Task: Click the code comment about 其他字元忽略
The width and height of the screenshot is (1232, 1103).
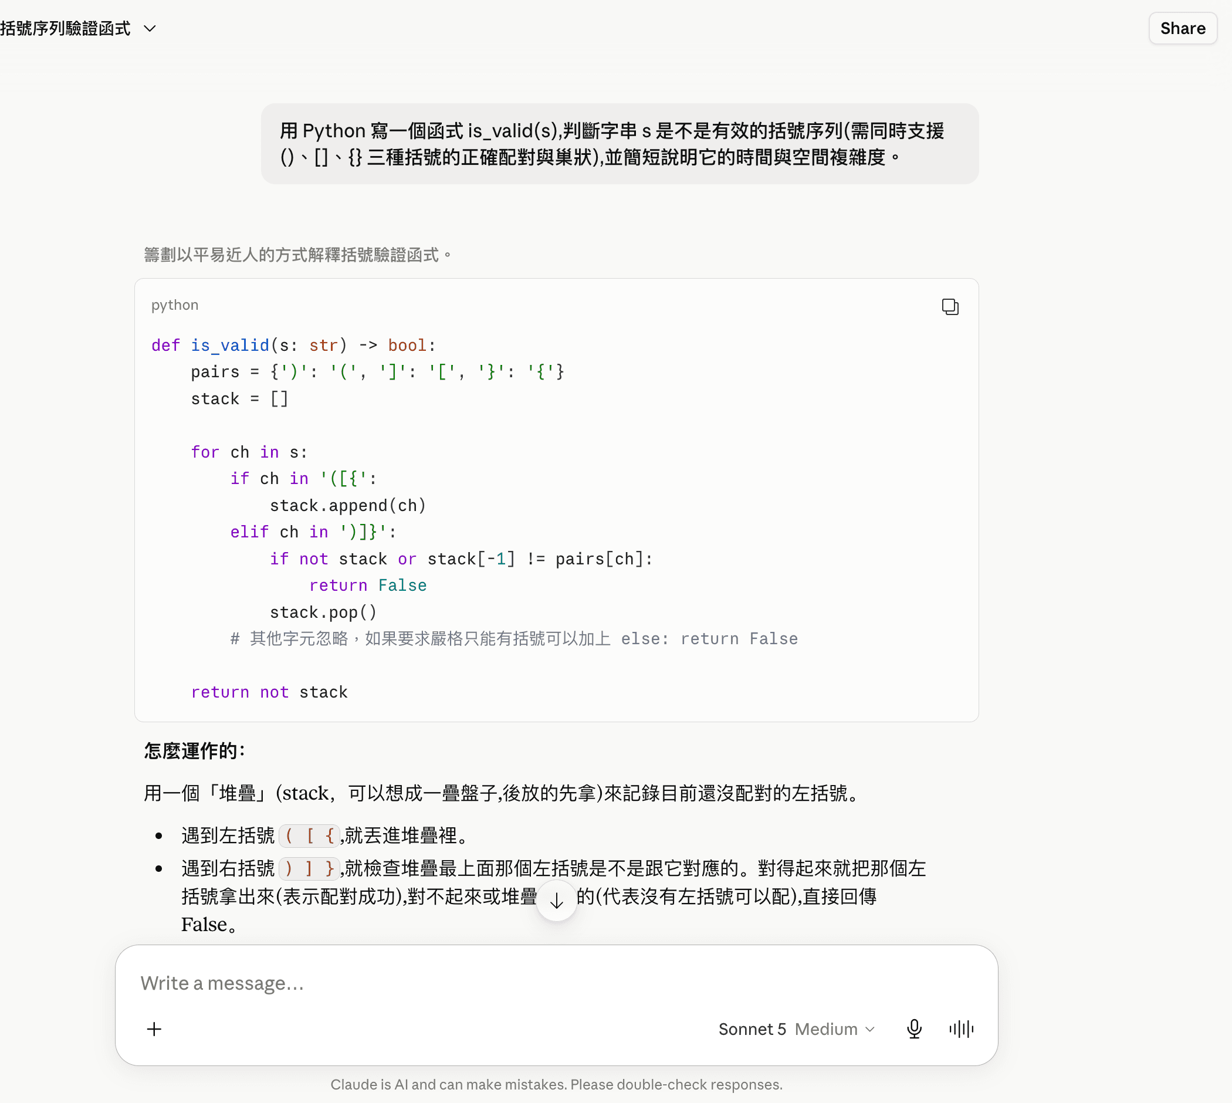Action: (x=514, y=639)
